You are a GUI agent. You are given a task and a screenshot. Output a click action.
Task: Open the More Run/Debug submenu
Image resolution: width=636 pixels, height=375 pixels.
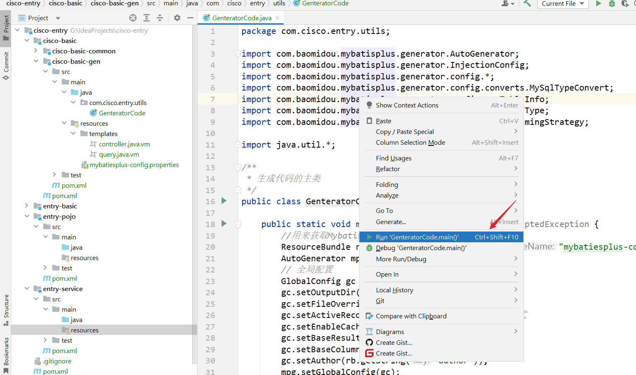click(441, 259)
